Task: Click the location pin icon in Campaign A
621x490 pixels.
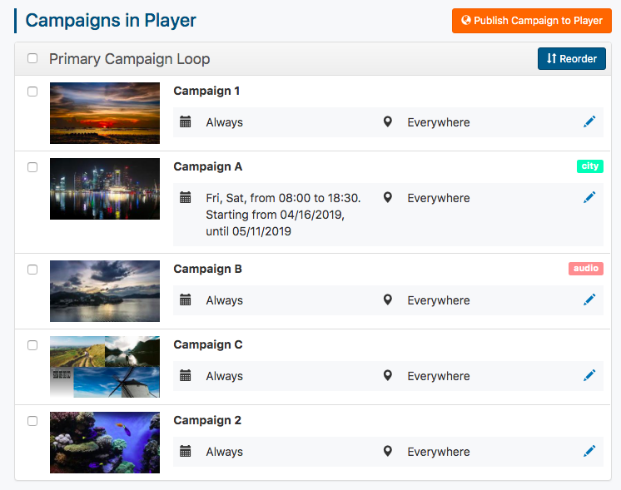Action: coord(388,197)
